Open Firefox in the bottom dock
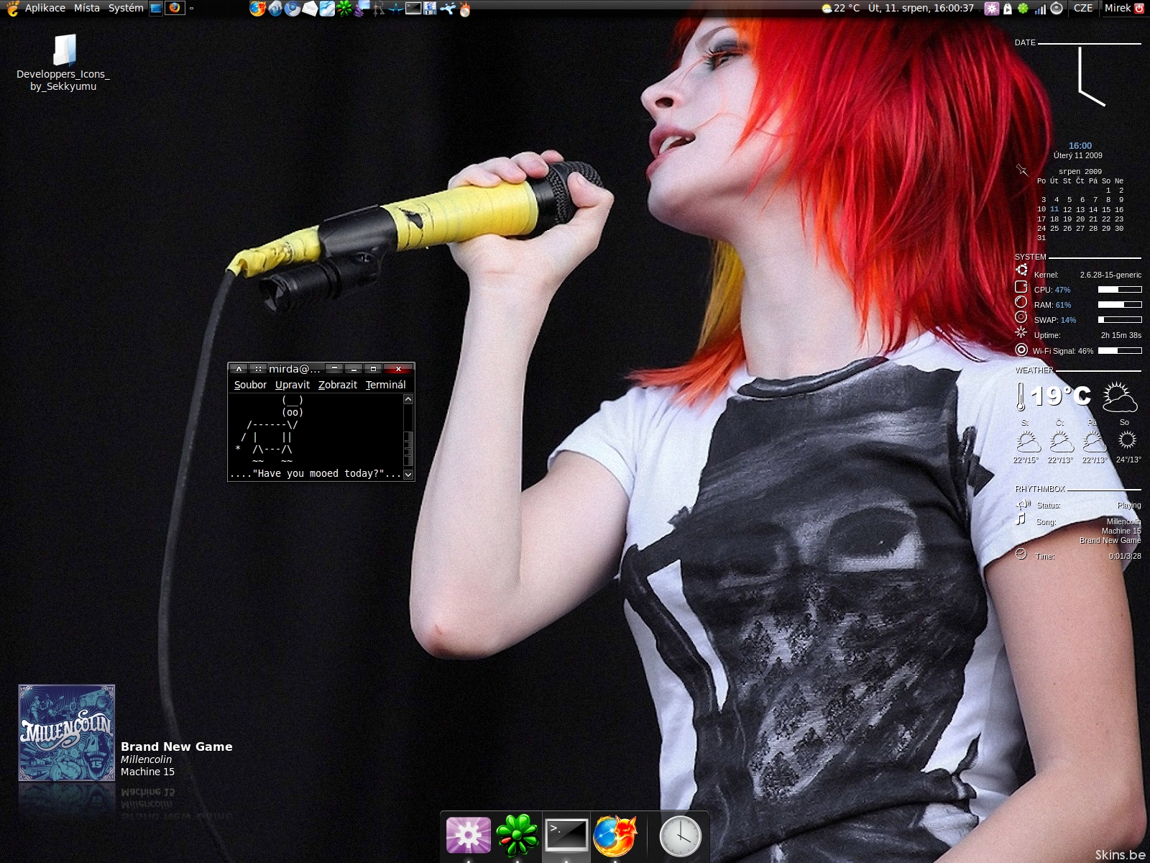 (615, 836)
